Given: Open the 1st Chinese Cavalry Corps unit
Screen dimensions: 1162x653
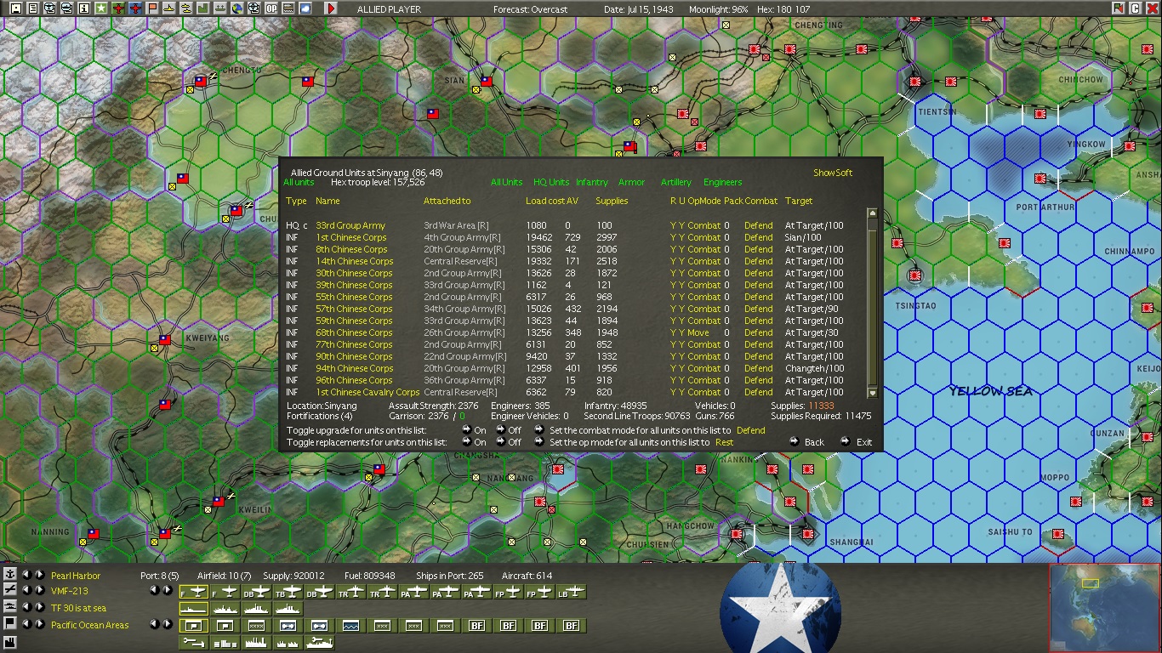Looking at the screenshot, I should pyautogui.click(x=367, y=393).
